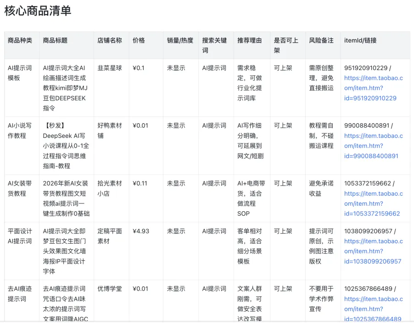Open the Taobao link for item 1025367866489
The width and height of the screenshot is (414, 323).
pyautogui.click(x=373, y=309)
